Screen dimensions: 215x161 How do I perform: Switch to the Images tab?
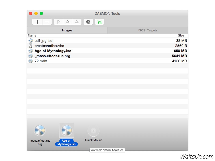67,30
